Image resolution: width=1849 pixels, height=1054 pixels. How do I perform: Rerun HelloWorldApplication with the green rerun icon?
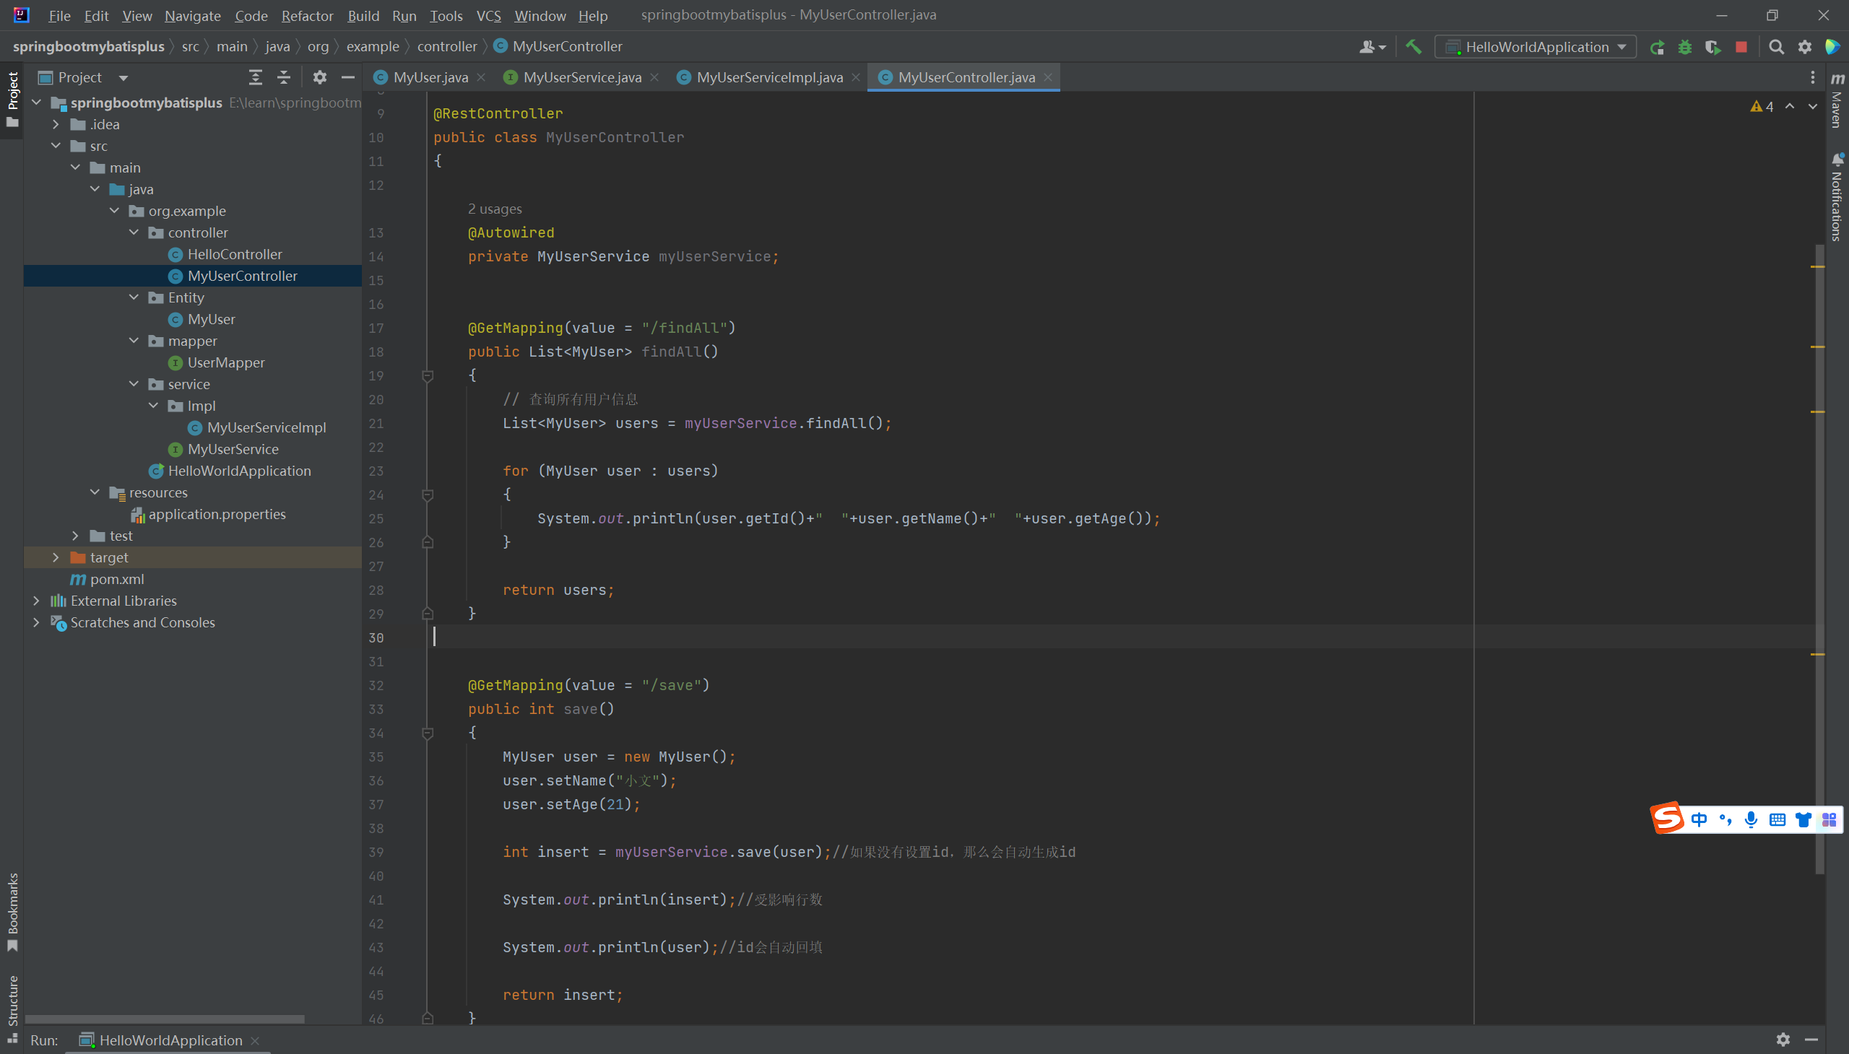tap(1656, 48)
